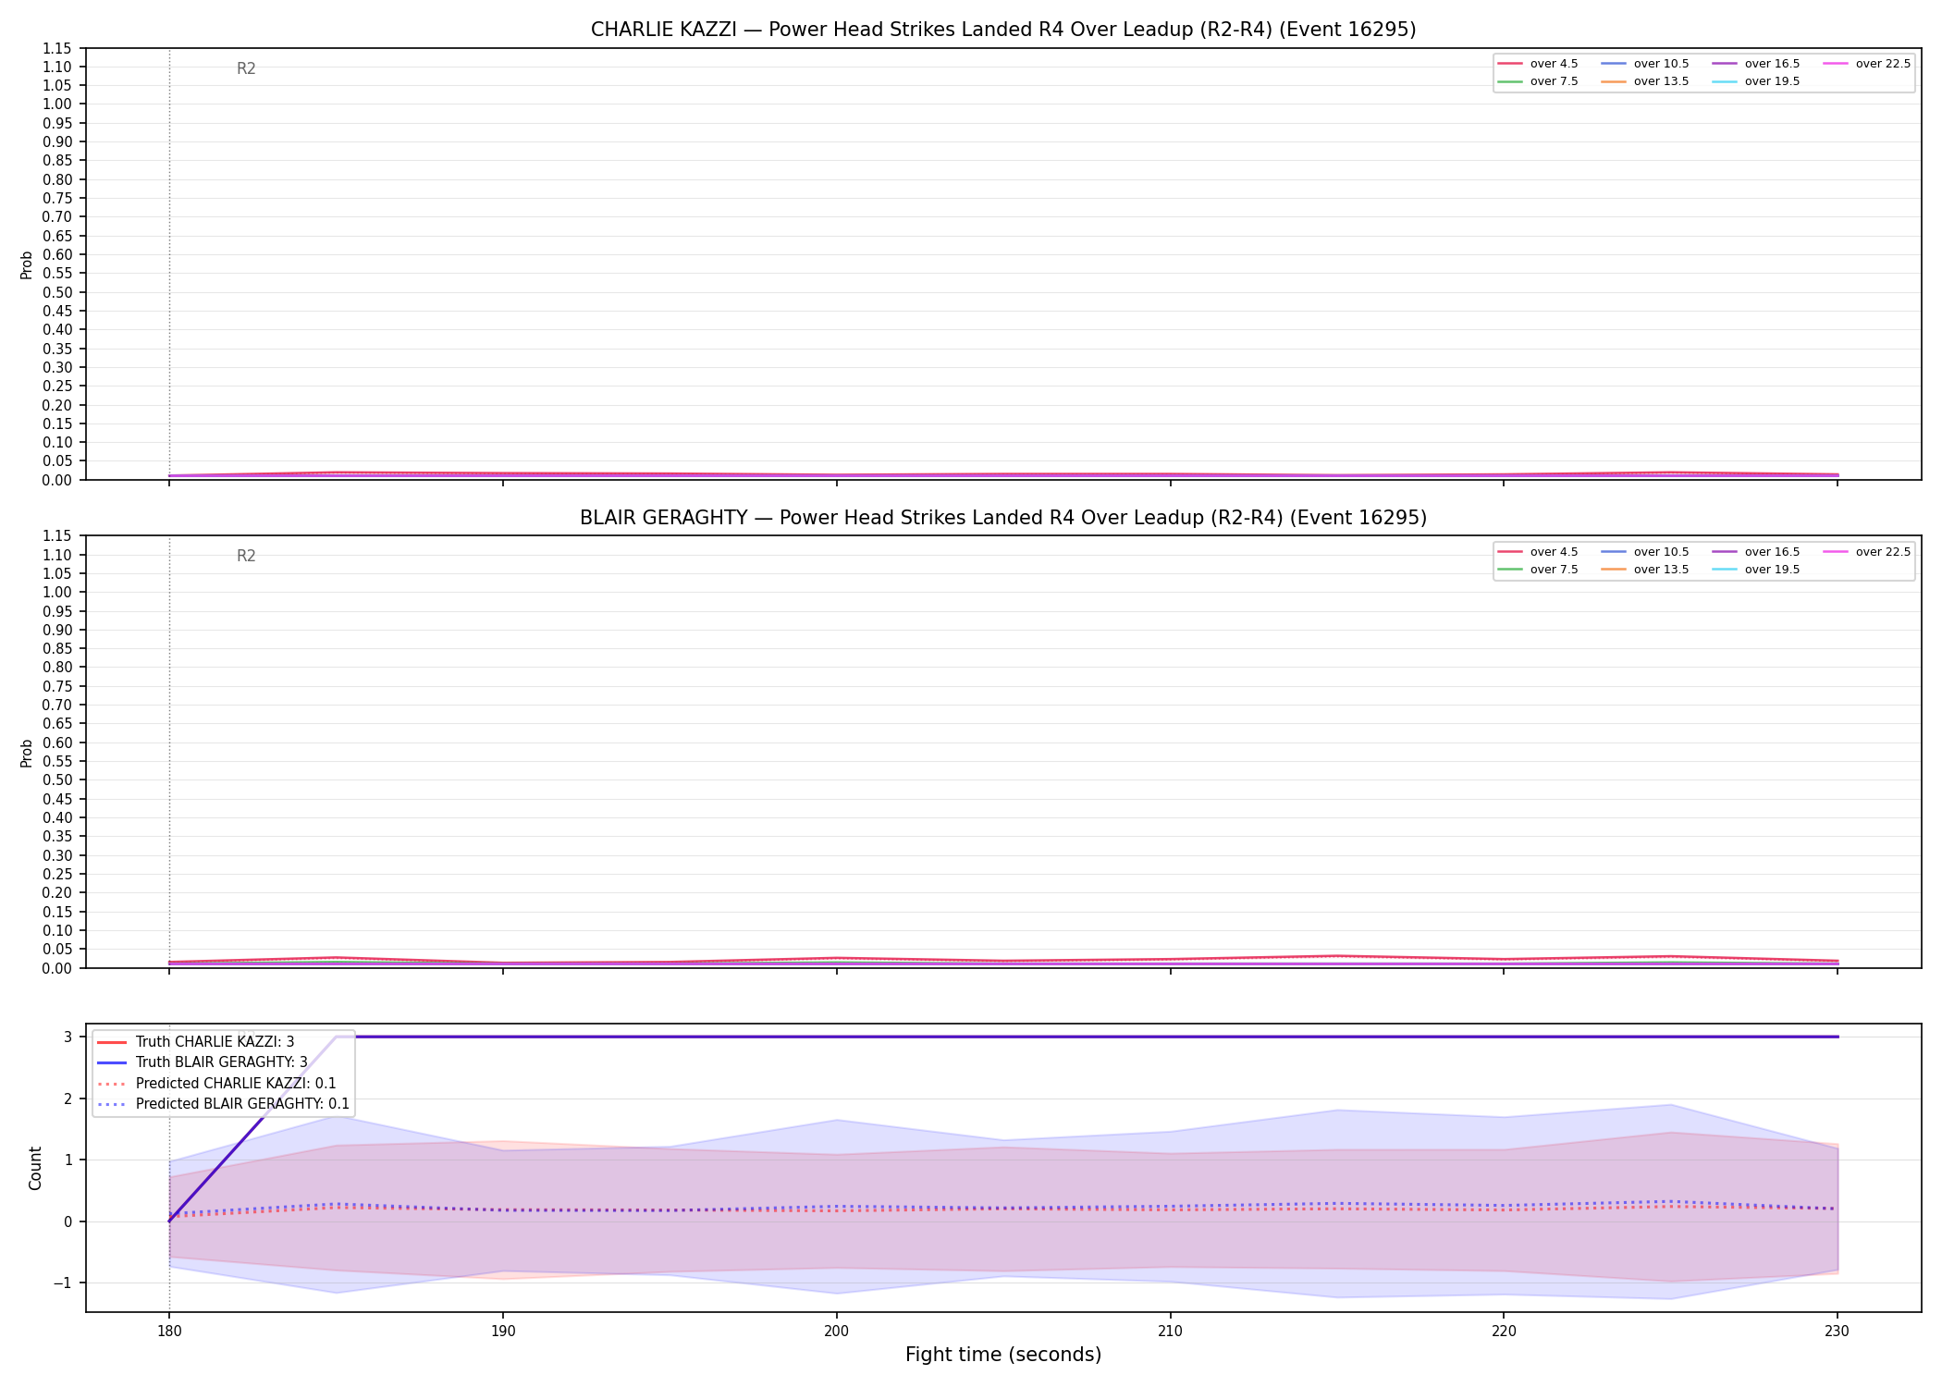The image size is (1942, 1387).
Task: Click 'Truth CHARLIE KAZZI: 3' legend entry
Action: coord(196,1042)
